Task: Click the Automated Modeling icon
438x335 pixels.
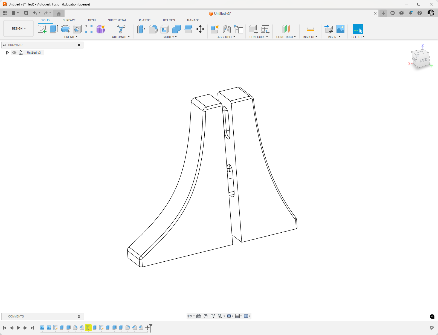Action: 121,29
